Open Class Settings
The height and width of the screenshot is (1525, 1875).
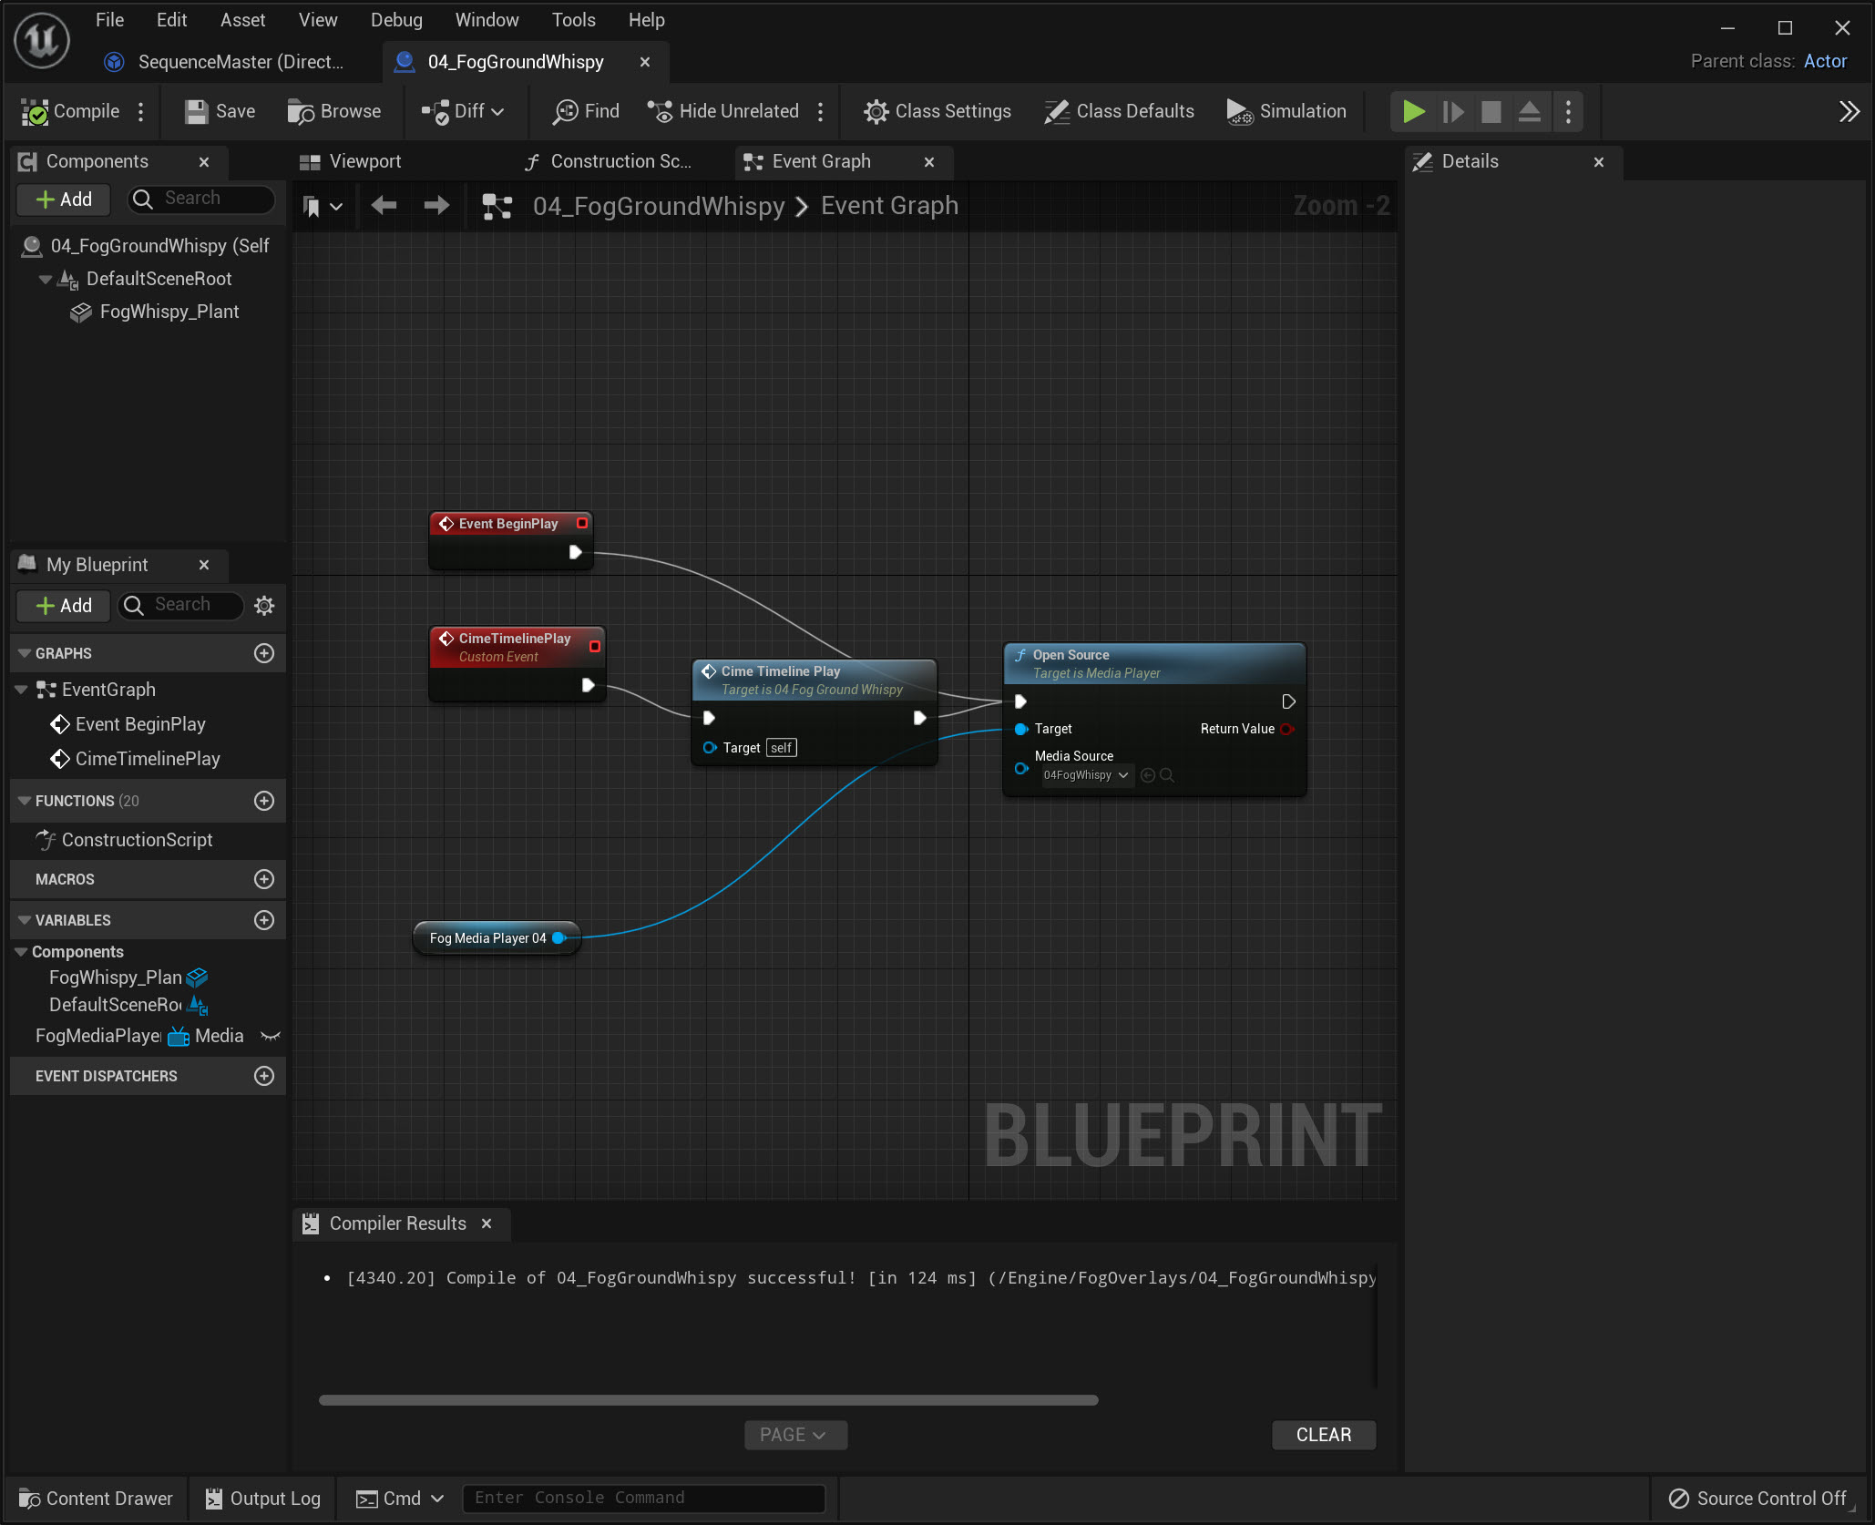pyautogui.click(x=937, y=111)
